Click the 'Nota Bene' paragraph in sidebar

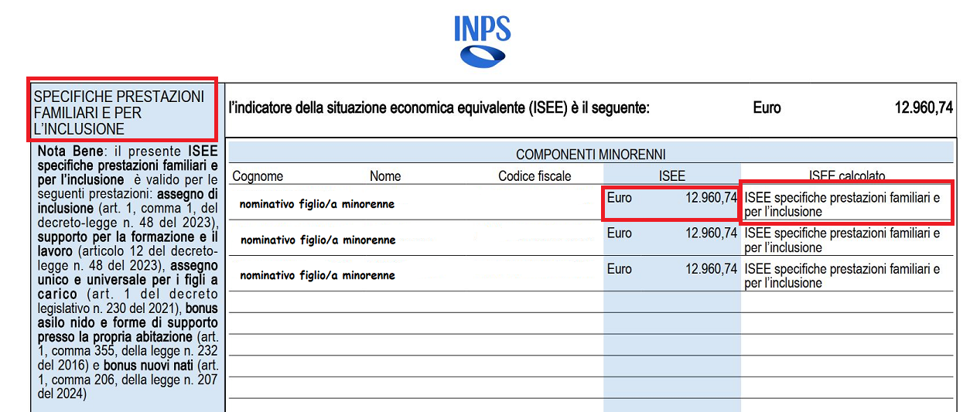tap(128, 271)
